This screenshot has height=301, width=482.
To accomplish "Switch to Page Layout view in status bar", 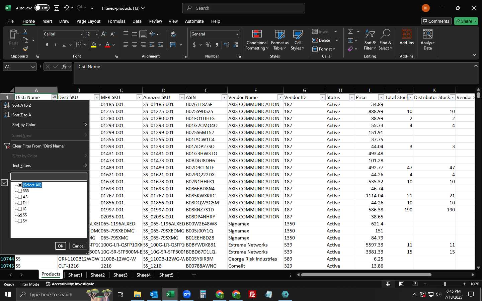I will 401,284.
